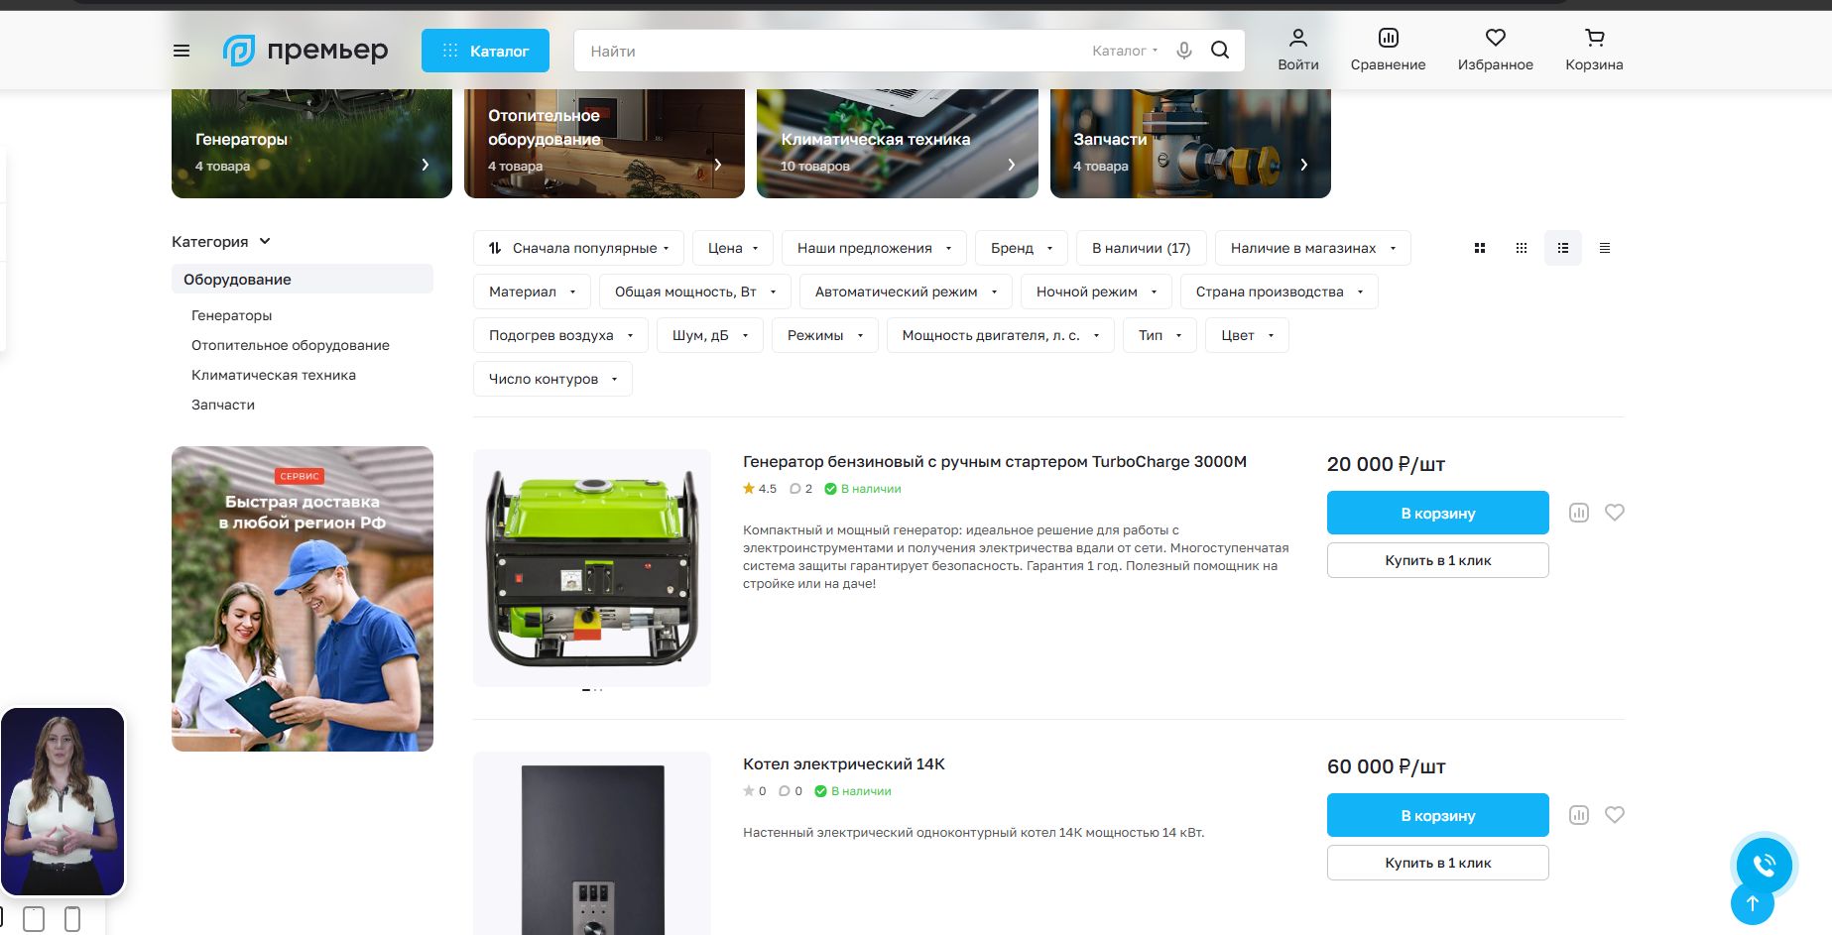The width and height of the screenshot is (1832, 935).
Task: Toggle the В наличии (17) filter
Action: coord(1141,248)
